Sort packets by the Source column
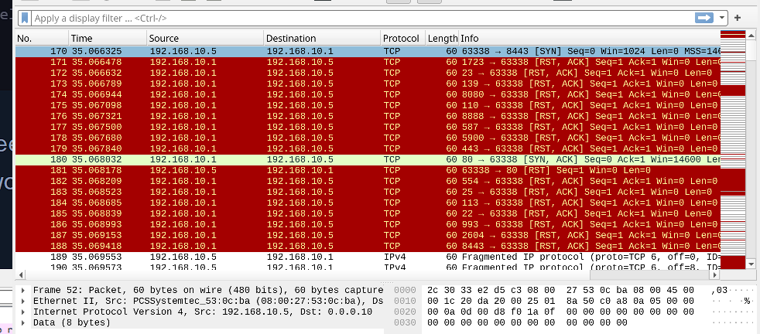The image size is (760, 334). click(x=206, y=38)
